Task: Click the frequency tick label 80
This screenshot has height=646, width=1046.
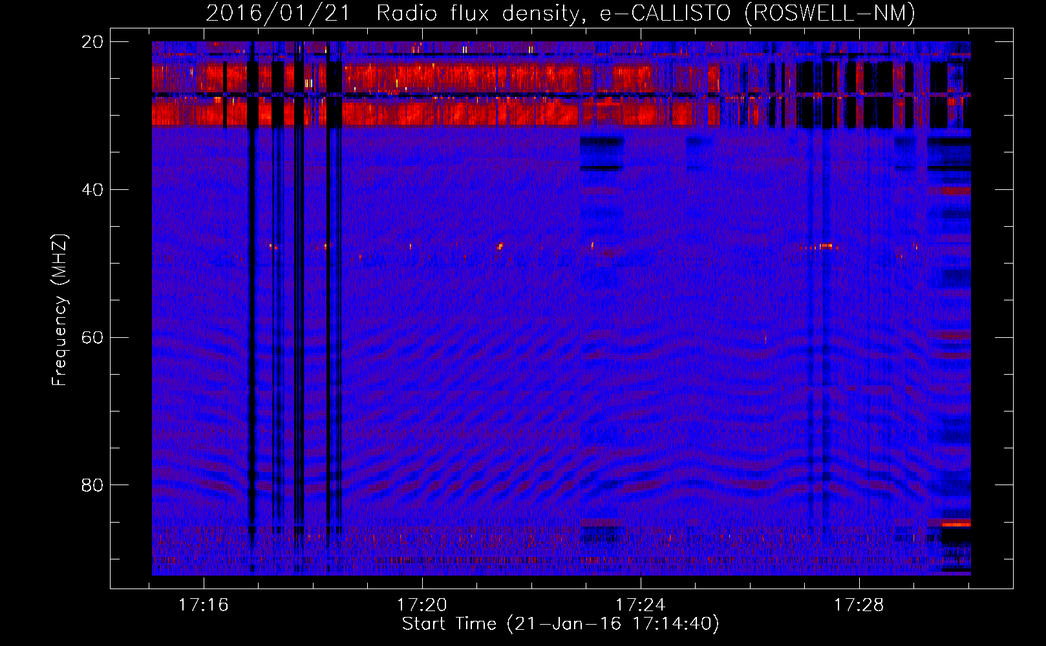Action: (92, 485)
